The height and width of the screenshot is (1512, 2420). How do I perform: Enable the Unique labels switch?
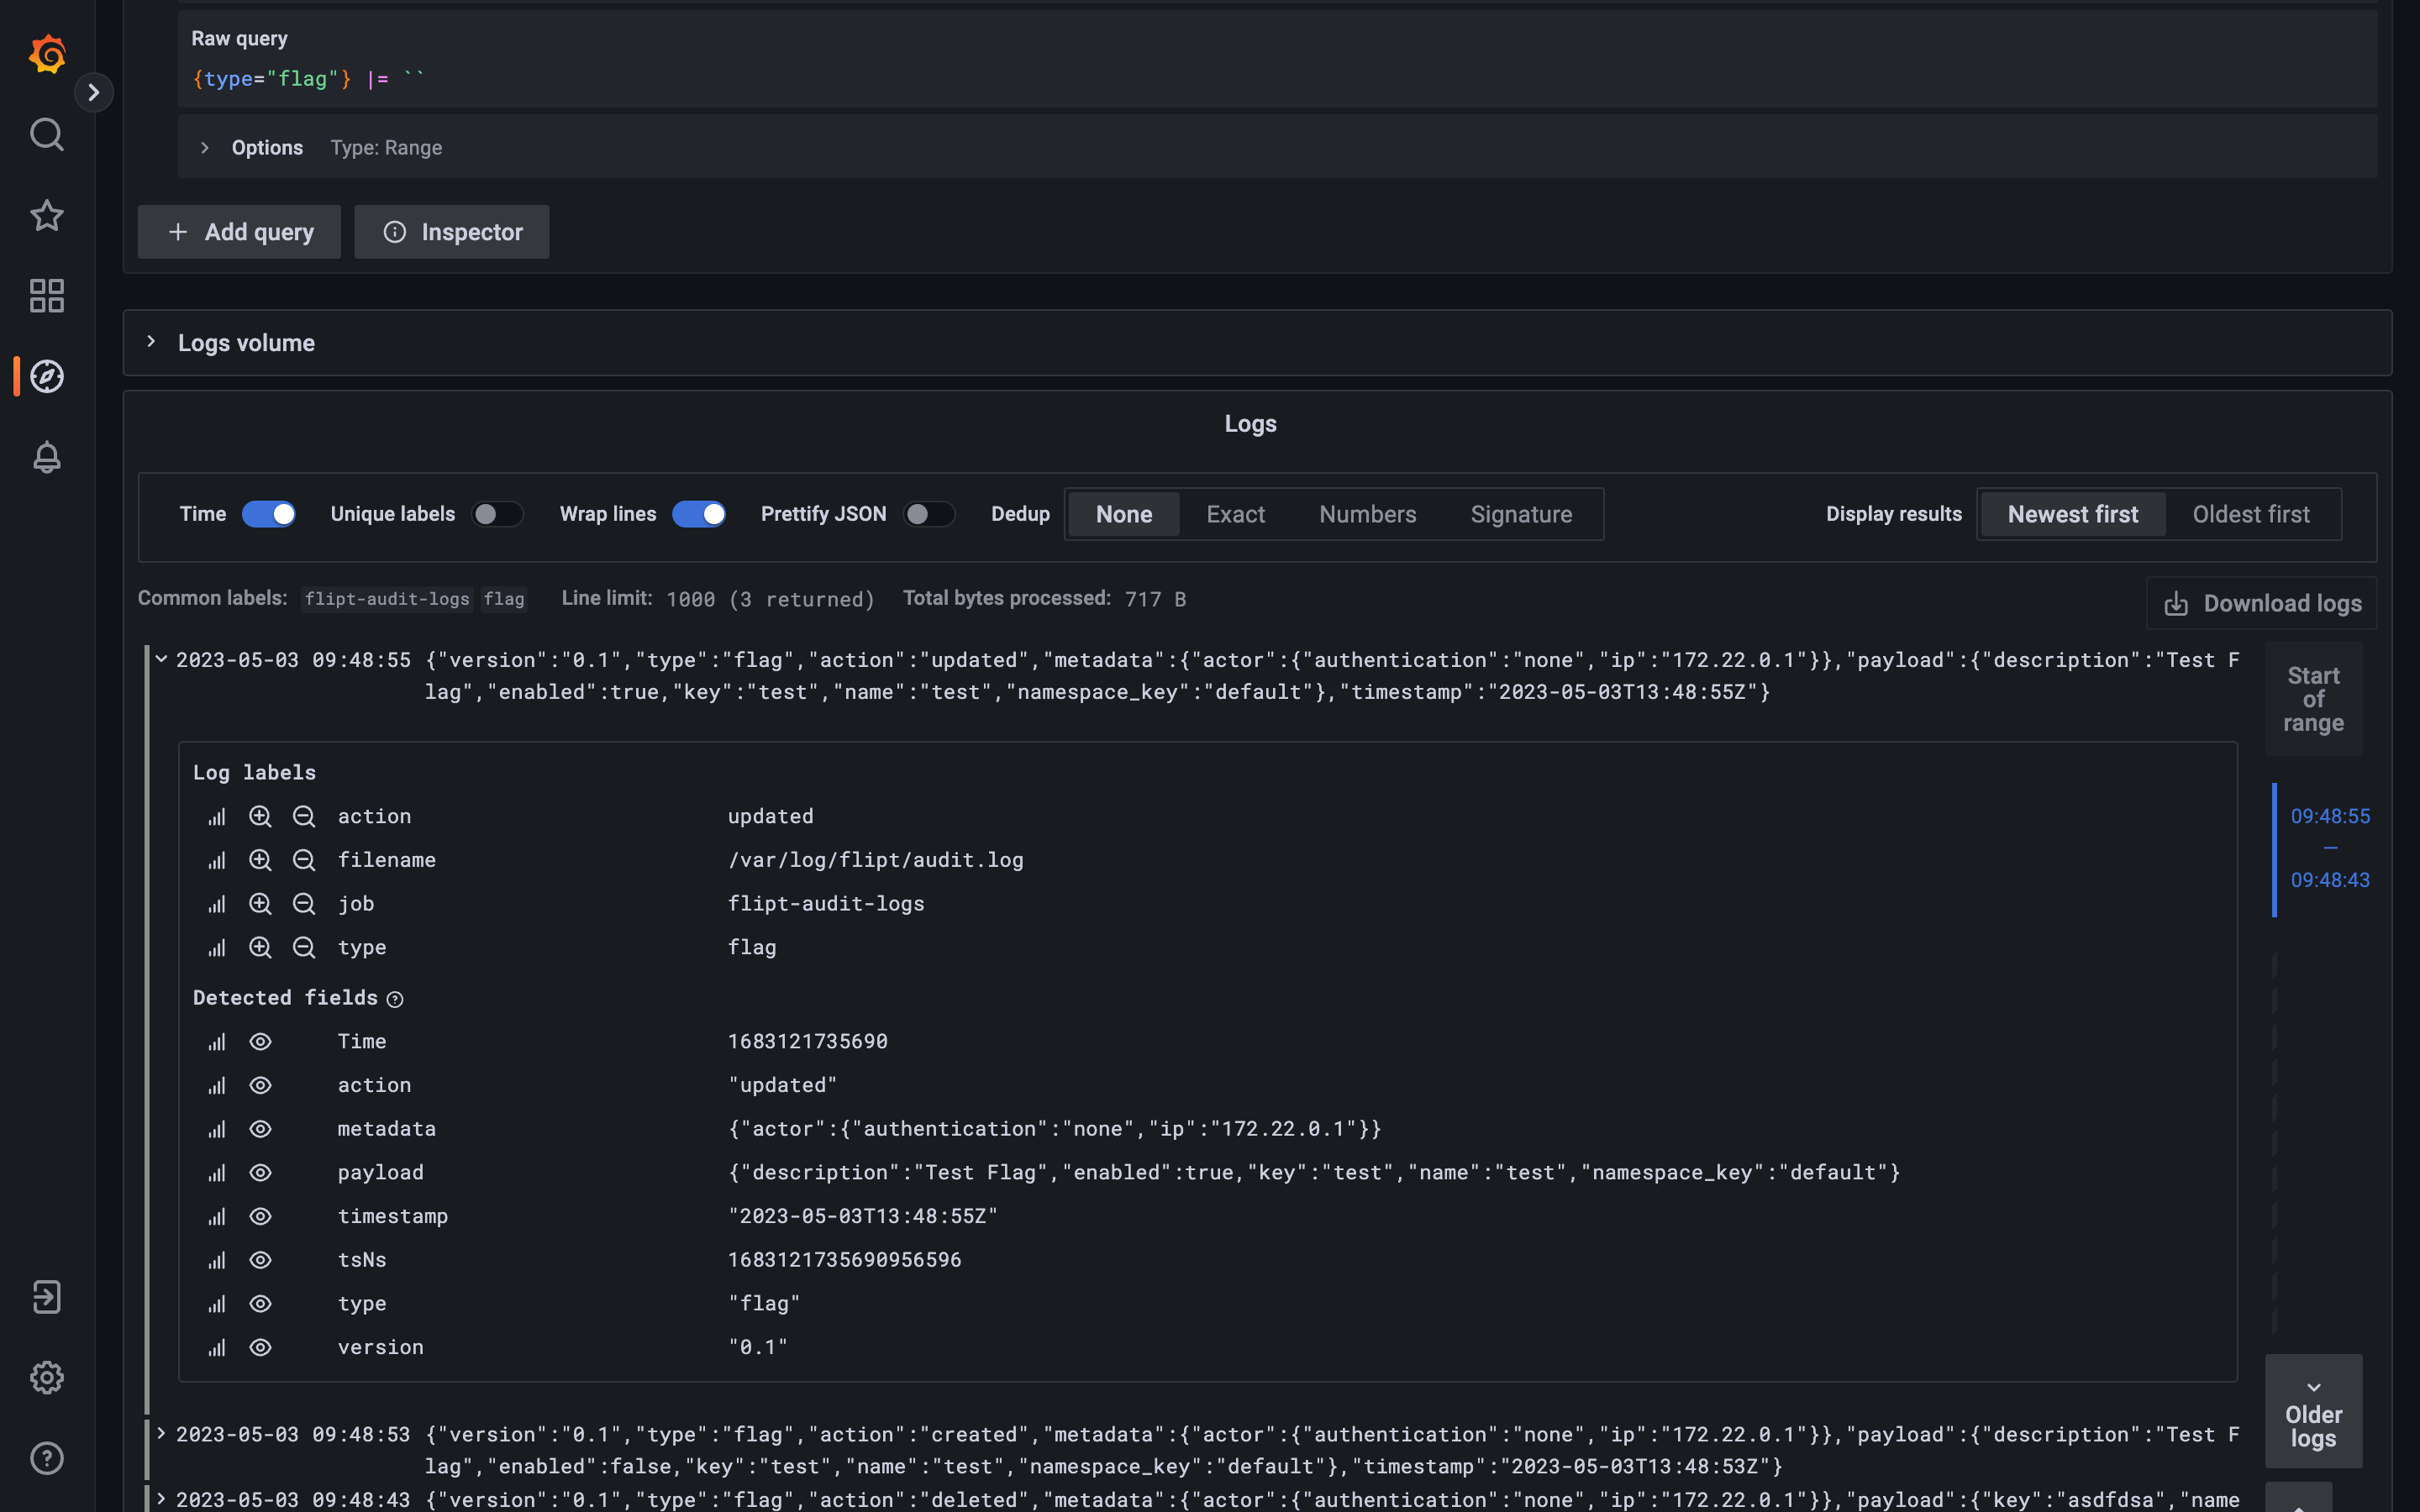(x=497, y=514)
